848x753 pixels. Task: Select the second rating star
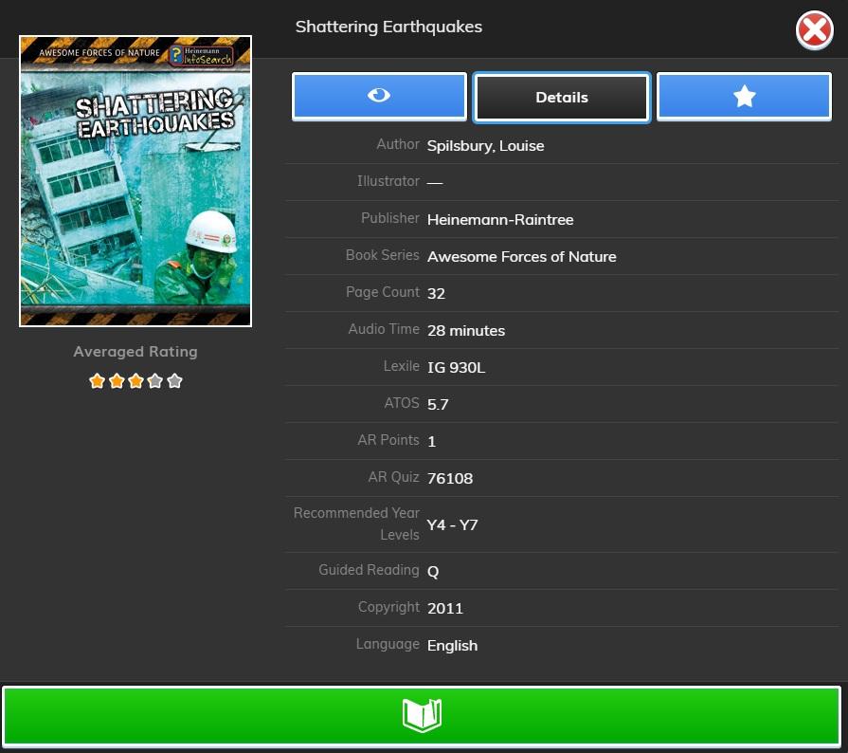[117, 381]
